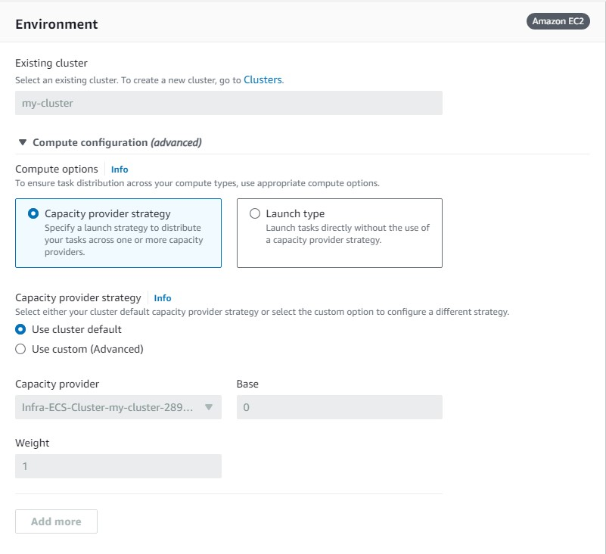Click the Environment section header
The image size is (606, 554).
(56, 23)
